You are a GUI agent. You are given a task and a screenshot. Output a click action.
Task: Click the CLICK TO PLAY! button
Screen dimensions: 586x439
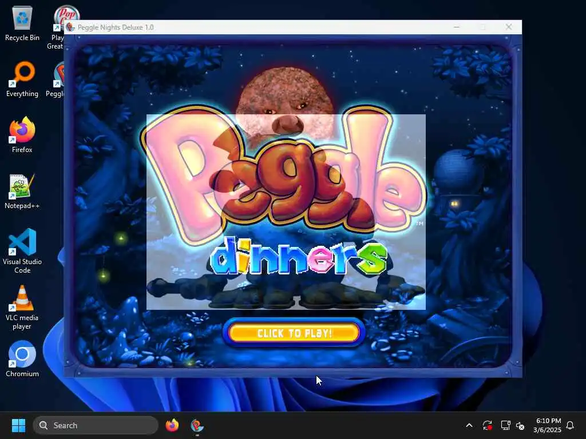pyautogui.click(x=294, y=333)
